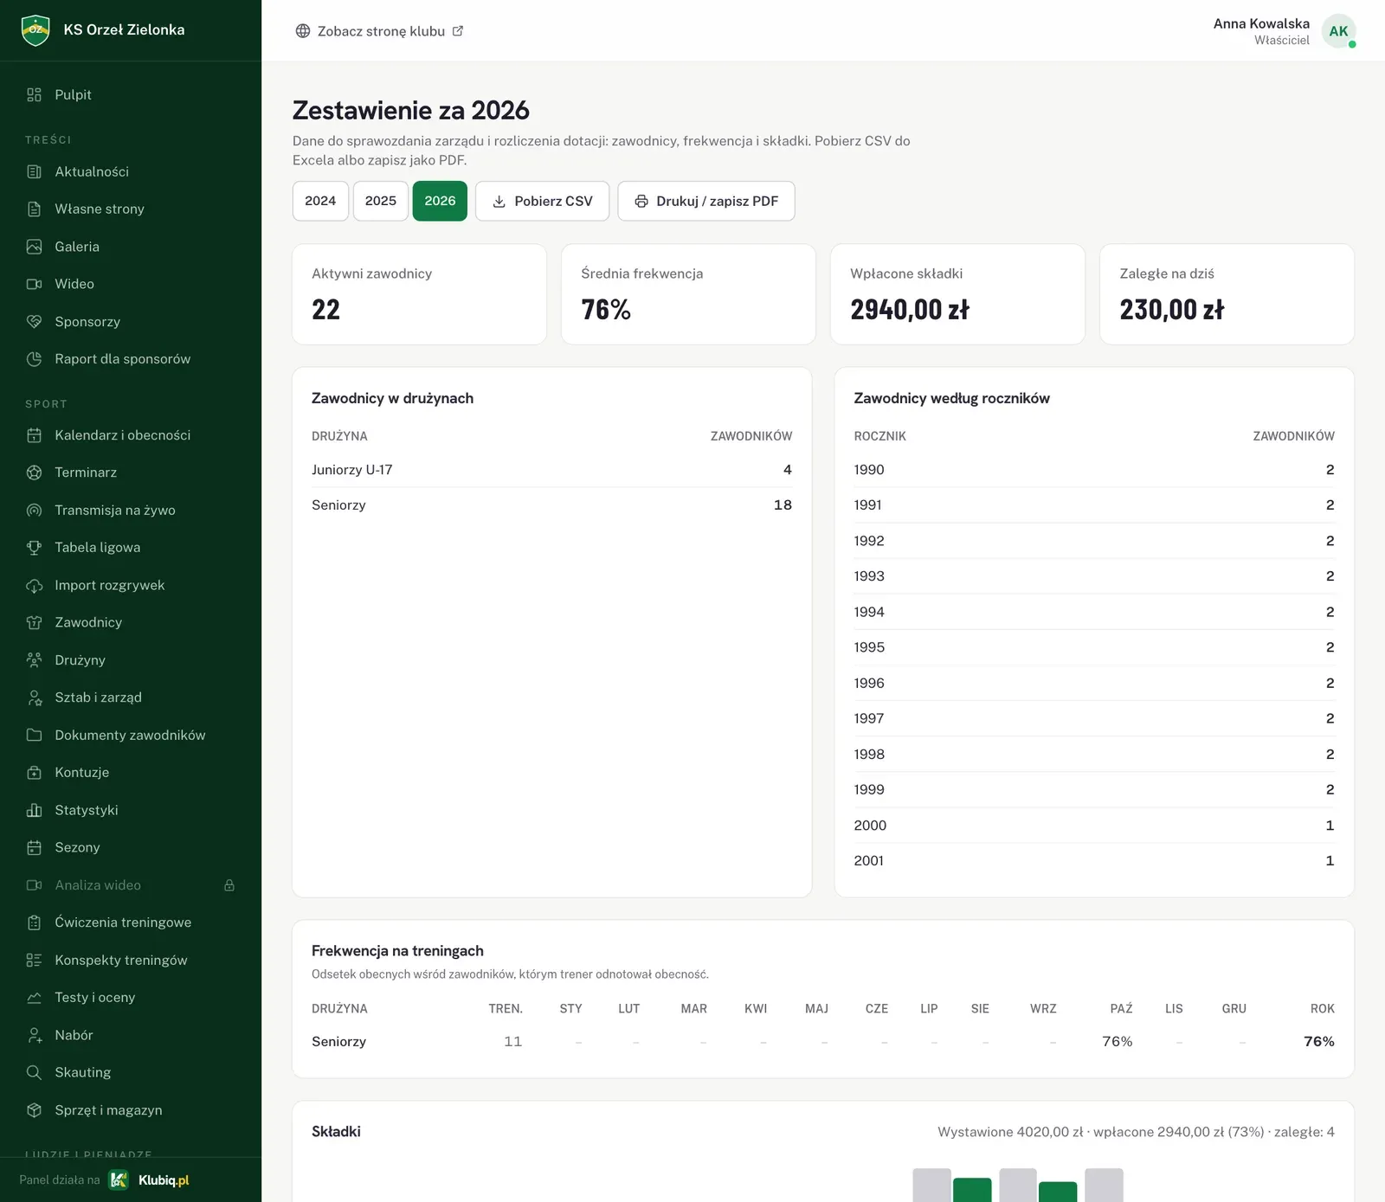
Task: Switch to year 2024 tab
Action: click(x=320, y=201)
